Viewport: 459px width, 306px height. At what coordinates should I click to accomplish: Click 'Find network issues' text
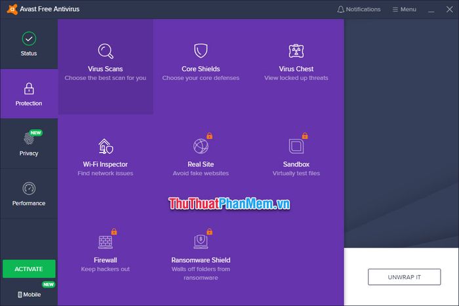click(x=106, y=173)
